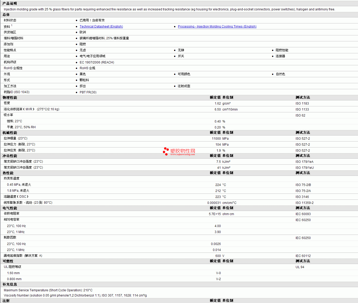Click the tensile stress value '104'
This screenshot has width=358, height=303.
click(218, 145)
